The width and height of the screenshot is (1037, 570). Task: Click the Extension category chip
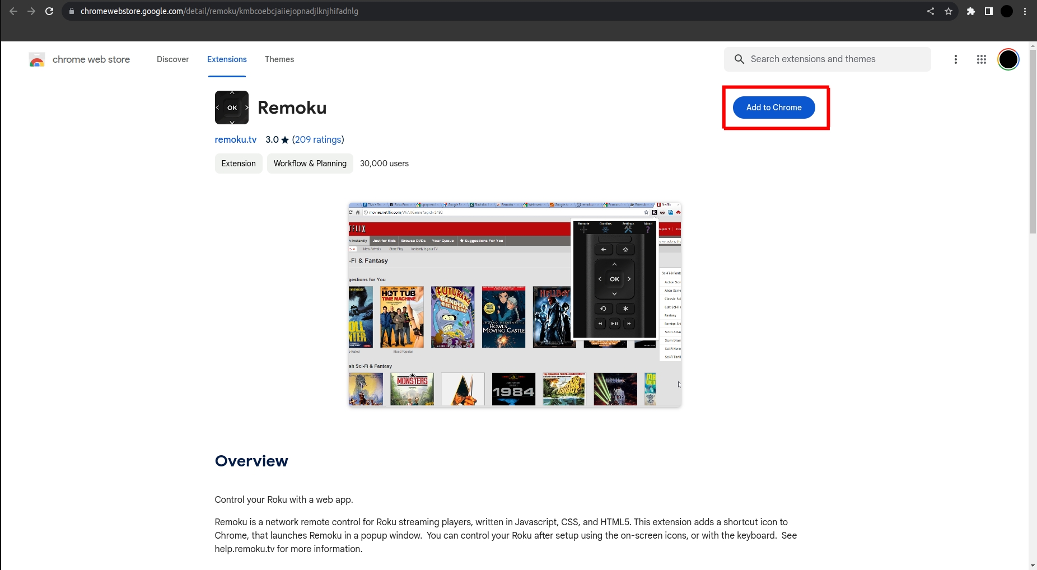coord(239,163)
